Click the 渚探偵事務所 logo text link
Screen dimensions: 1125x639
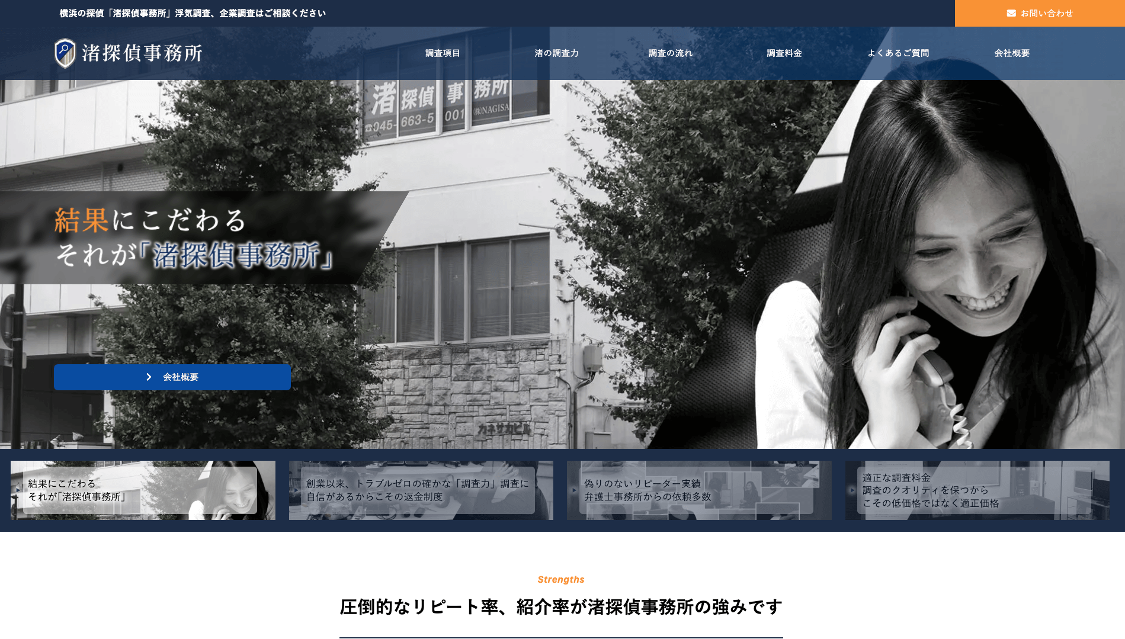[142, 53]
